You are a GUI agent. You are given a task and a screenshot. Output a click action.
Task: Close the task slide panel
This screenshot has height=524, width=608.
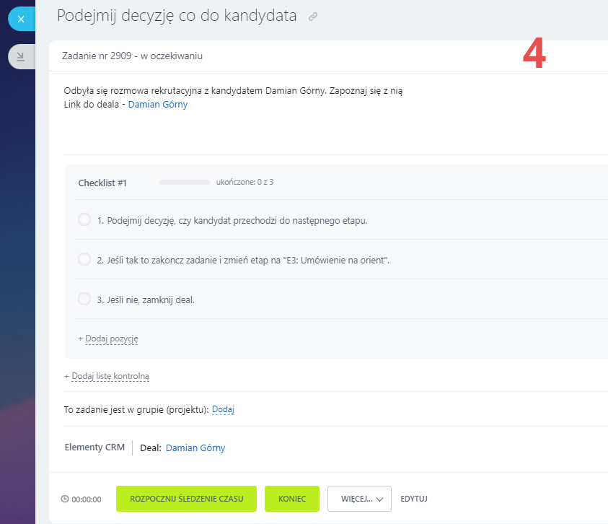pos(22,19)
